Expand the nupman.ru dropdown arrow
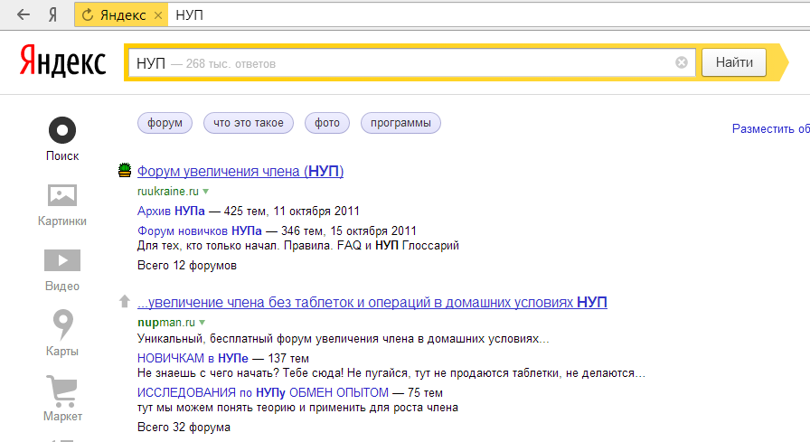This screenshot has width=810, height=442. [x=202, y=322]
